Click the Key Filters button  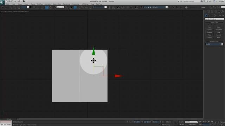[x=193, y=125]
